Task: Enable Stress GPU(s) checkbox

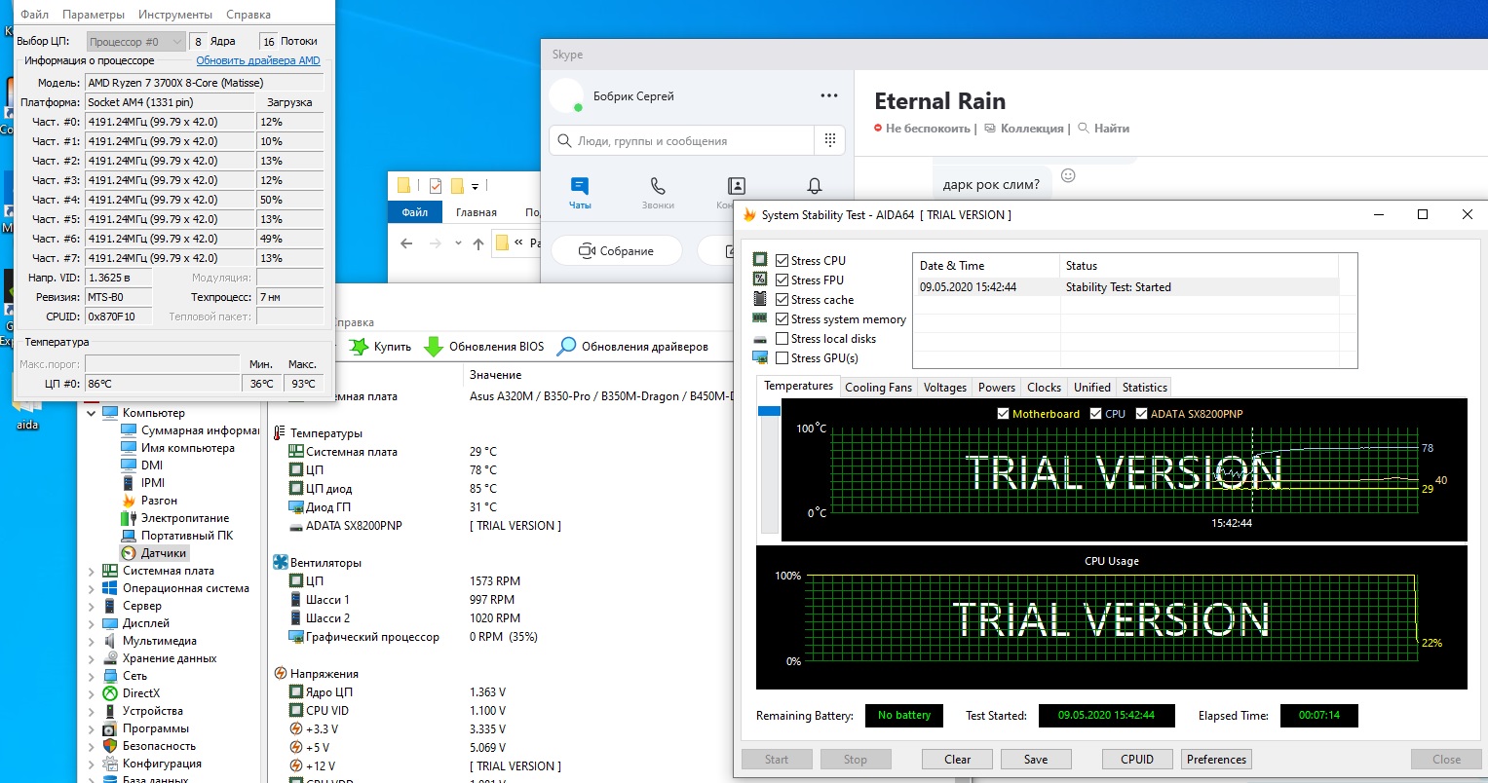Action: 782,358
